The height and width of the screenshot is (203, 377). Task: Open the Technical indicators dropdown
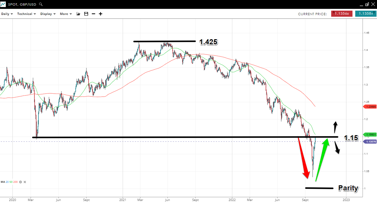coord(26,14)
